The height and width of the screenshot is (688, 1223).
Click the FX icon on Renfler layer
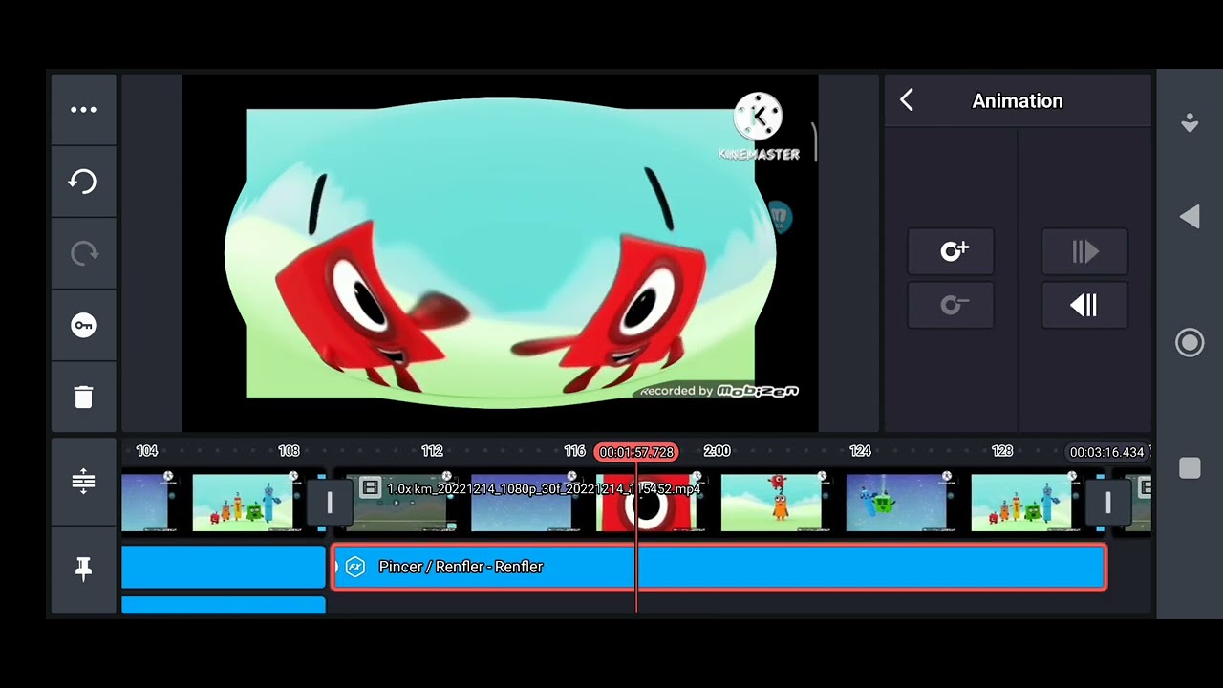pos(355,567)
